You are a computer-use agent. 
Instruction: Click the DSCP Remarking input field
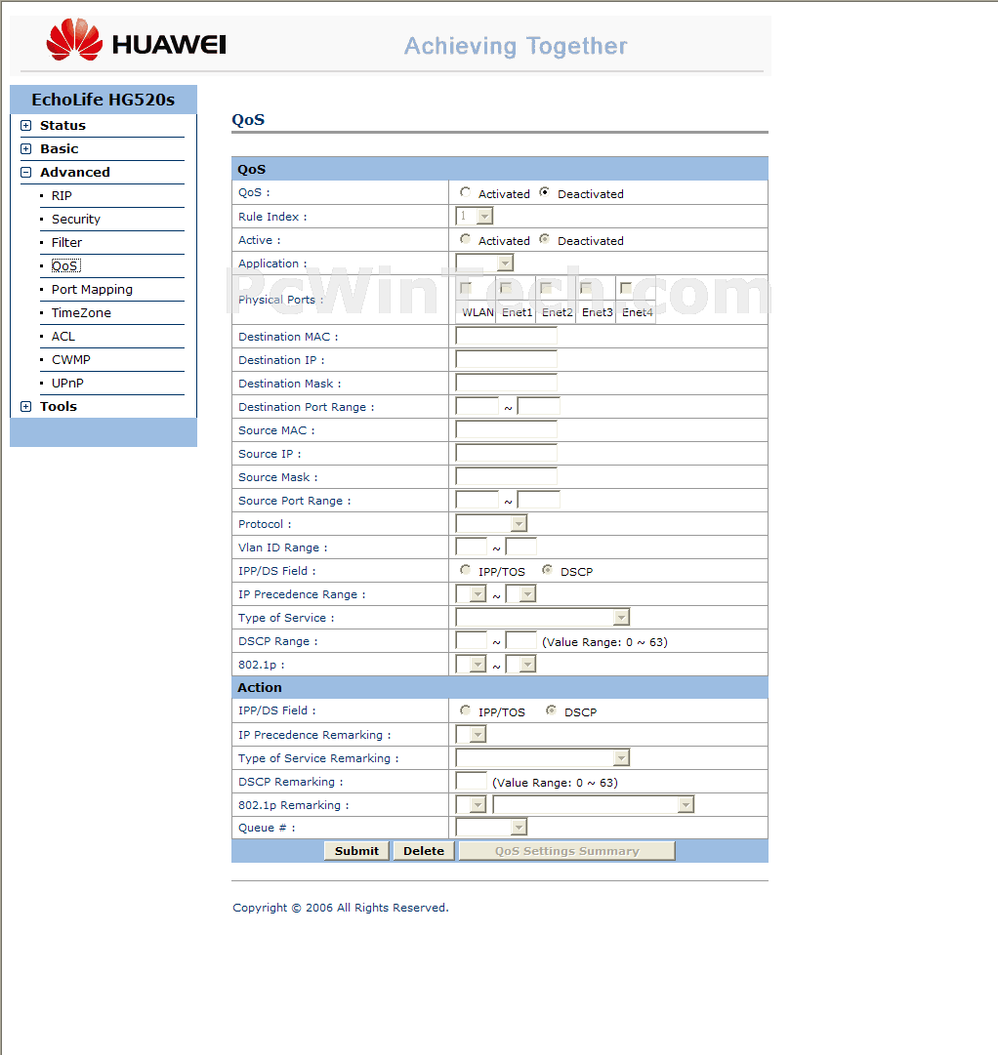pos(472,781)
